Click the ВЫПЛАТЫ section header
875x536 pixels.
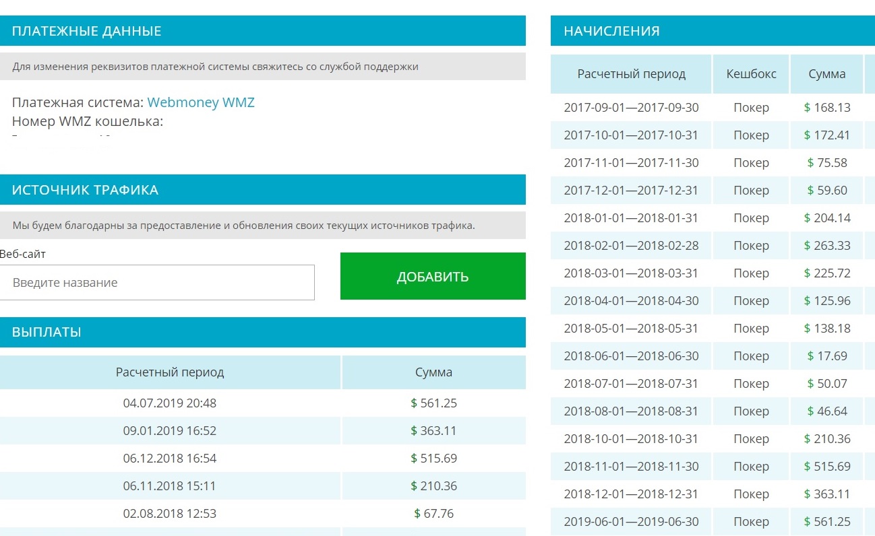[263, 332]
